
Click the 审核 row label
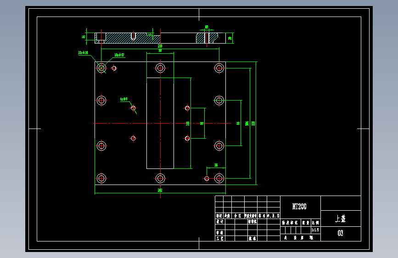pyautogui.click(x=220, y=233)
